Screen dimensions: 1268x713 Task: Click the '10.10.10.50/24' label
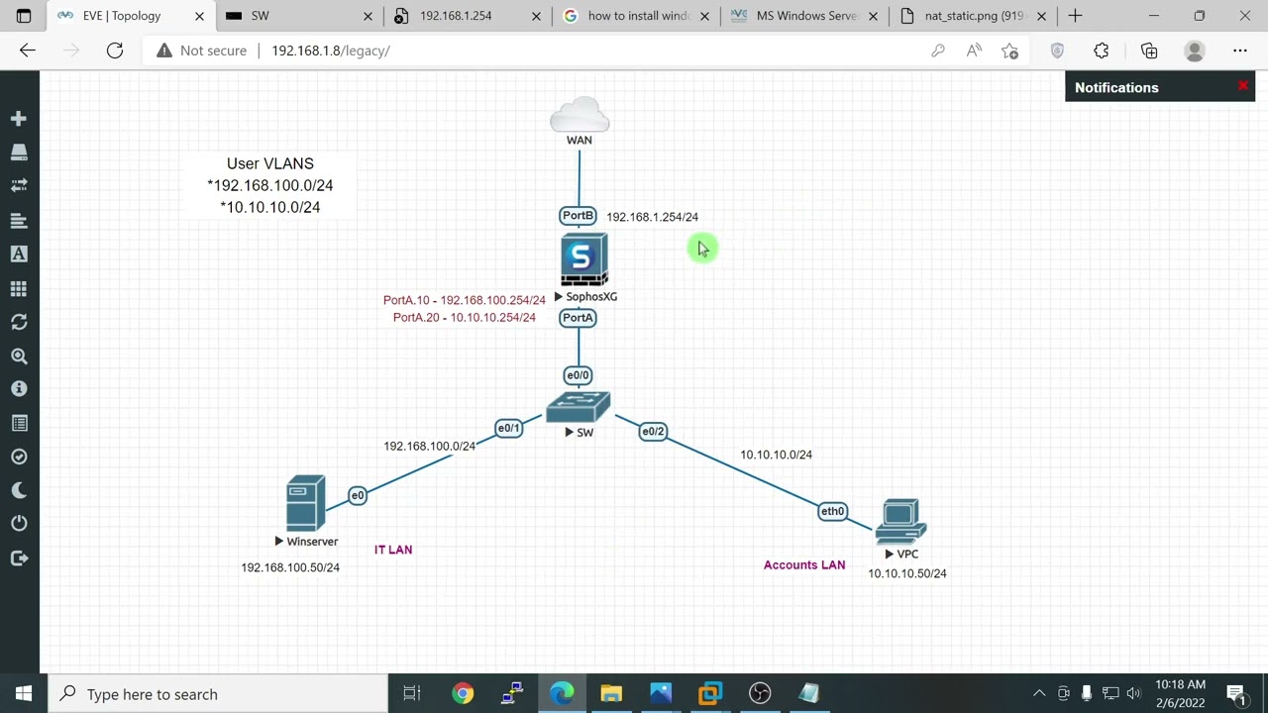pos(907,573)
